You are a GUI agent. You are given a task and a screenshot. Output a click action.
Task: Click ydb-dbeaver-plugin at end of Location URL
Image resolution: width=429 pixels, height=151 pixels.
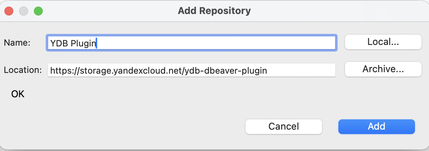(226, 71)
